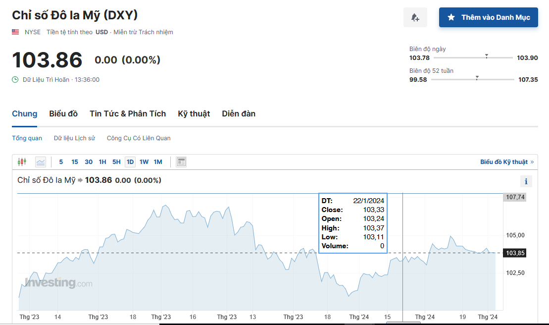Click the US flag icon
The height and width of the screenshot is (325, 549).
pyautogui.click(x=16, y=32)
